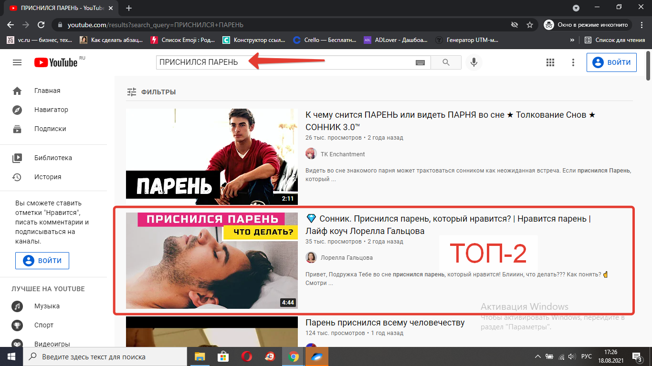652x366 pixels.
Task: Click the Лорелла Гальцова channel avatar
Action: (311, 257)
